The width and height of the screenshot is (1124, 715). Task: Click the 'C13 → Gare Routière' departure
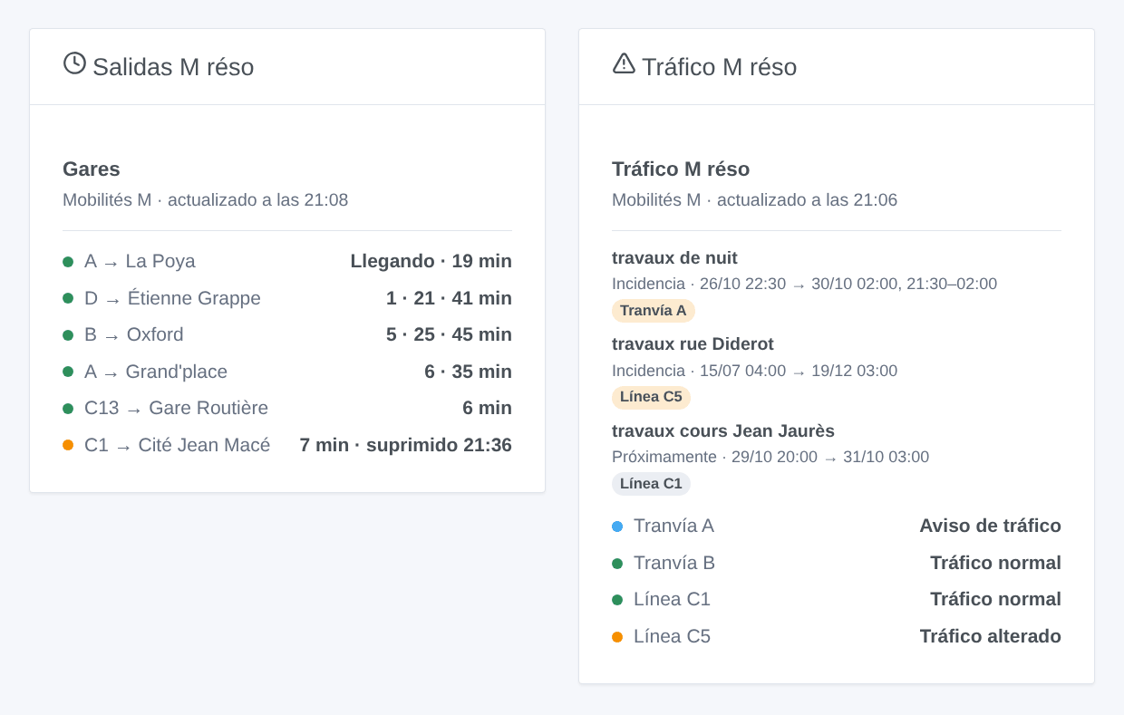[x=176, y=409]
